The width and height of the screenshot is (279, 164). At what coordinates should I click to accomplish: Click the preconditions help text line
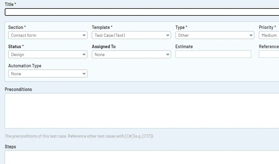coord(79,136)
